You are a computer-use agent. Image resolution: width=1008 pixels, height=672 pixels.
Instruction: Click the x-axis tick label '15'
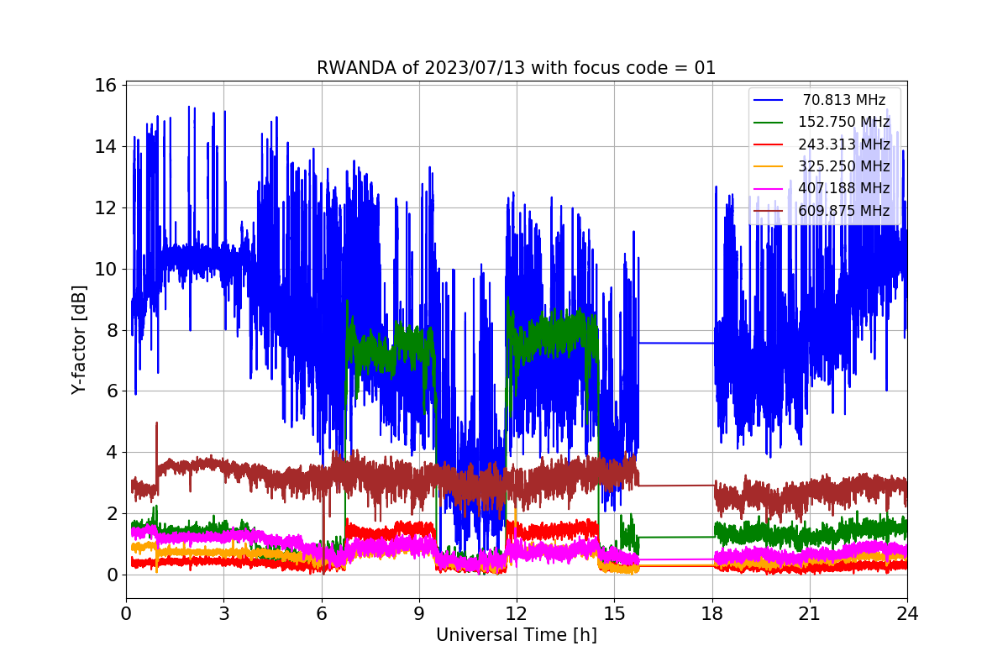(x=614, y=613)
